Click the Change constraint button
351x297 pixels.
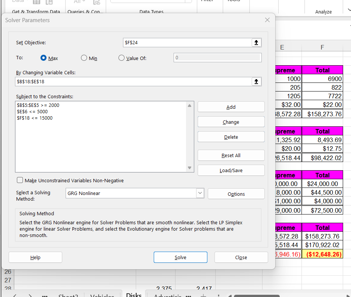[x=231, y=122]
